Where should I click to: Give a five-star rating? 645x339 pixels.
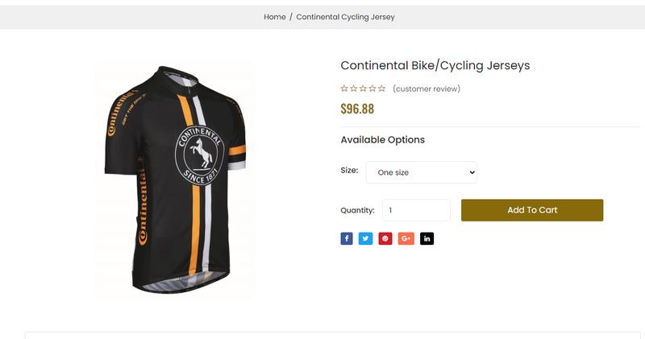(382, 89)
